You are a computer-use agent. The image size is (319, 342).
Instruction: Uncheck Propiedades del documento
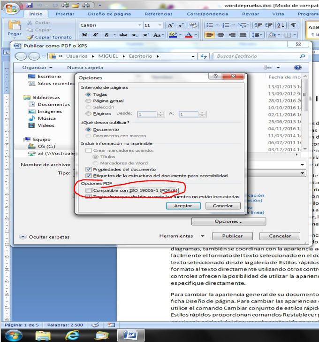tap(89, 169)
